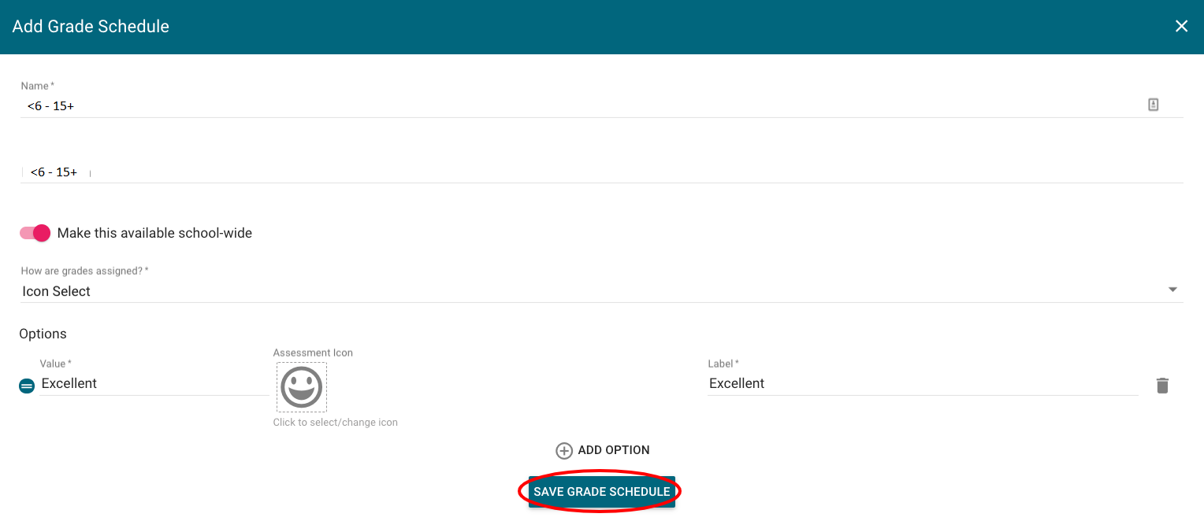Click the ADD OPTION text button
Viewport: 1204px width, 532px height.
coord(614,450)
